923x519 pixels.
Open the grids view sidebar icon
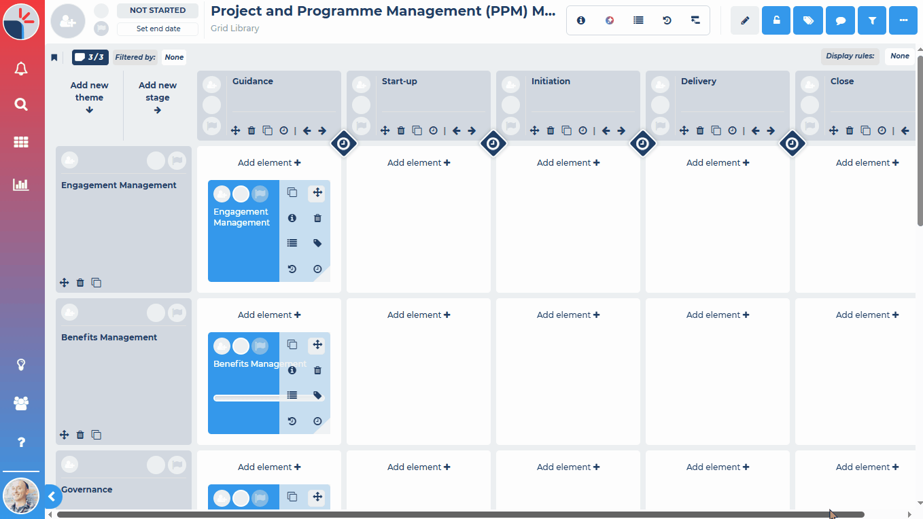[x=21, y=142]
